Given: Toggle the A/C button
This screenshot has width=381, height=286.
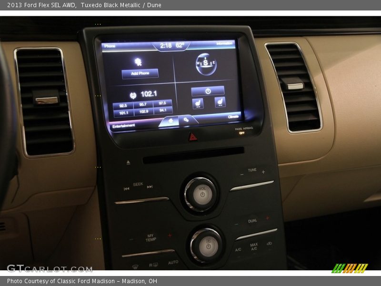Looking at the screenshot, I should (238, 249).
